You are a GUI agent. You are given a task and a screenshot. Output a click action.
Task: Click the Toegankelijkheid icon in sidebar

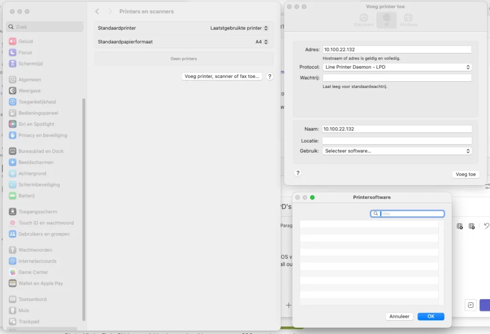12,102
